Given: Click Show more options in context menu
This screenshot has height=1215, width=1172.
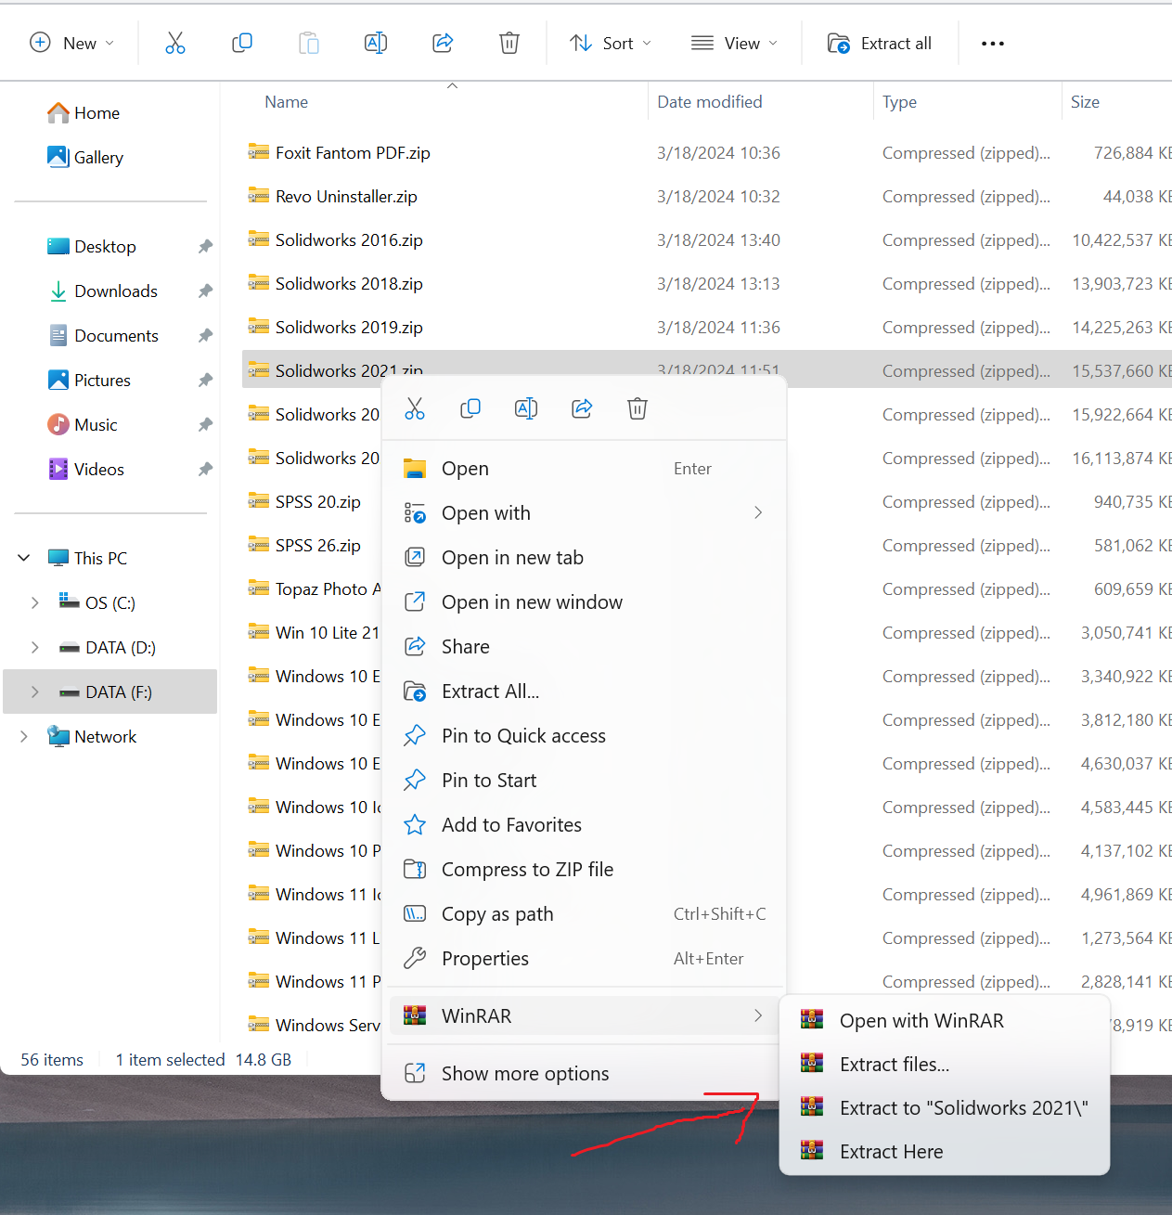Looking at the screenshot, I should [x=525, y=1074].
